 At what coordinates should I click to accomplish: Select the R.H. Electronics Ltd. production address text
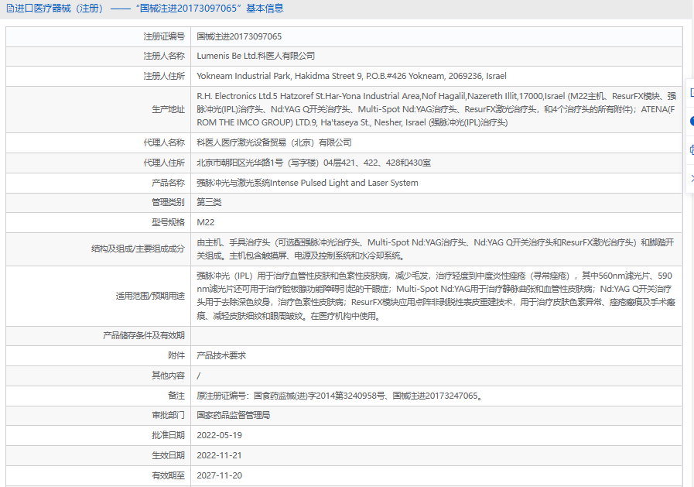pyautogui.click(x=436, y=109)
